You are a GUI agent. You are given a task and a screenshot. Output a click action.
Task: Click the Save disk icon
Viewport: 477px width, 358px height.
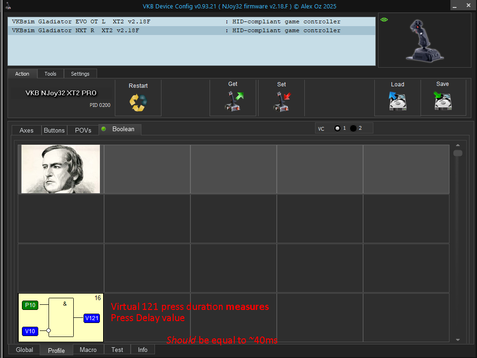442,101
